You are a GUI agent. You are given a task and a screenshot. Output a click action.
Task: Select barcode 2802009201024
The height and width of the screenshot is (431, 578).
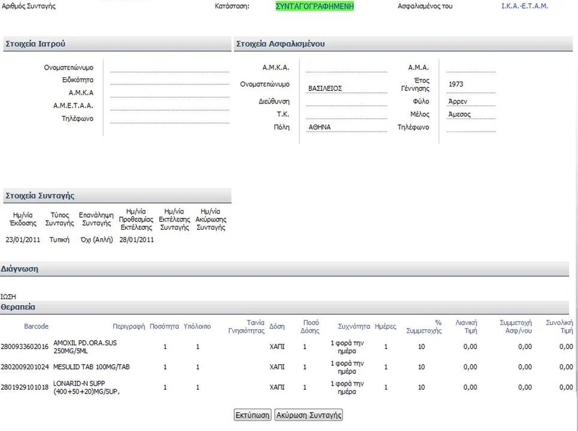point(25,366)
